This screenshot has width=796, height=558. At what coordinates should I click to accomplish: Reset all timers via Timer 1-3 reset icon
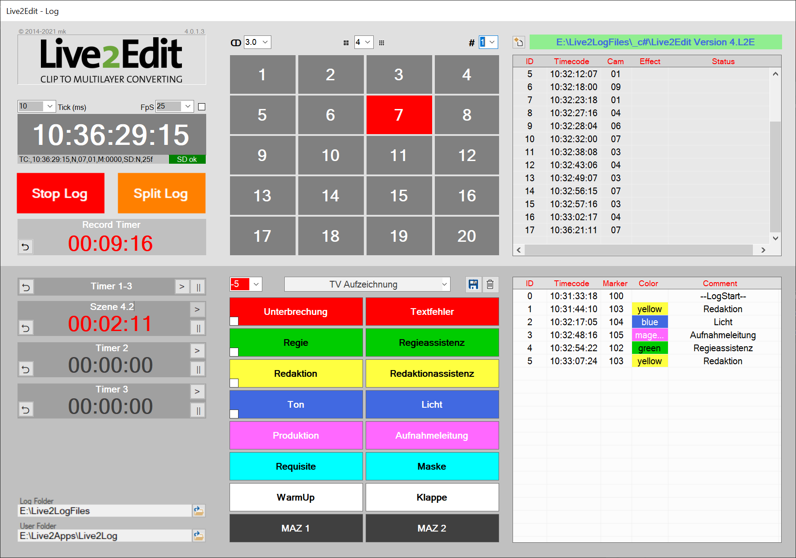(x=26, y=287)
